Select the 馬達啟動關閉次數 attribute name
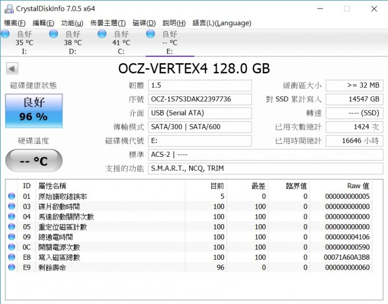 coord(66,217)
